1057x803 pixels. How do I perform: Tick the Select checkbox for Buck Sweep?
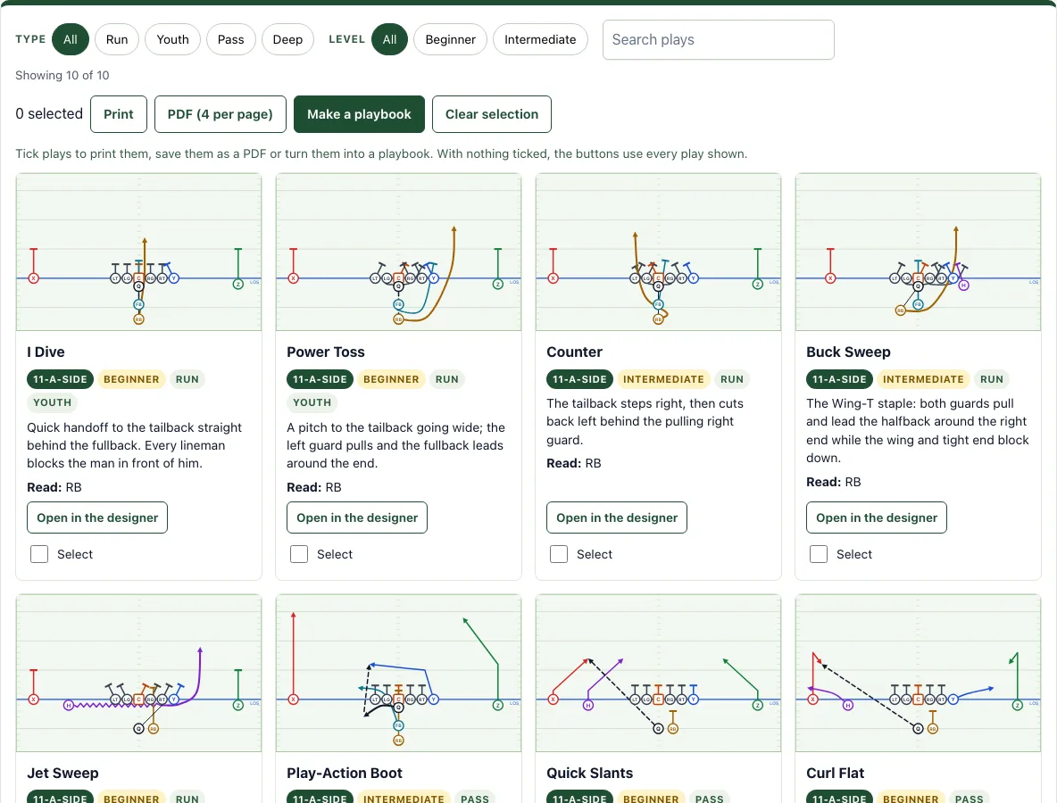[819, 554]
